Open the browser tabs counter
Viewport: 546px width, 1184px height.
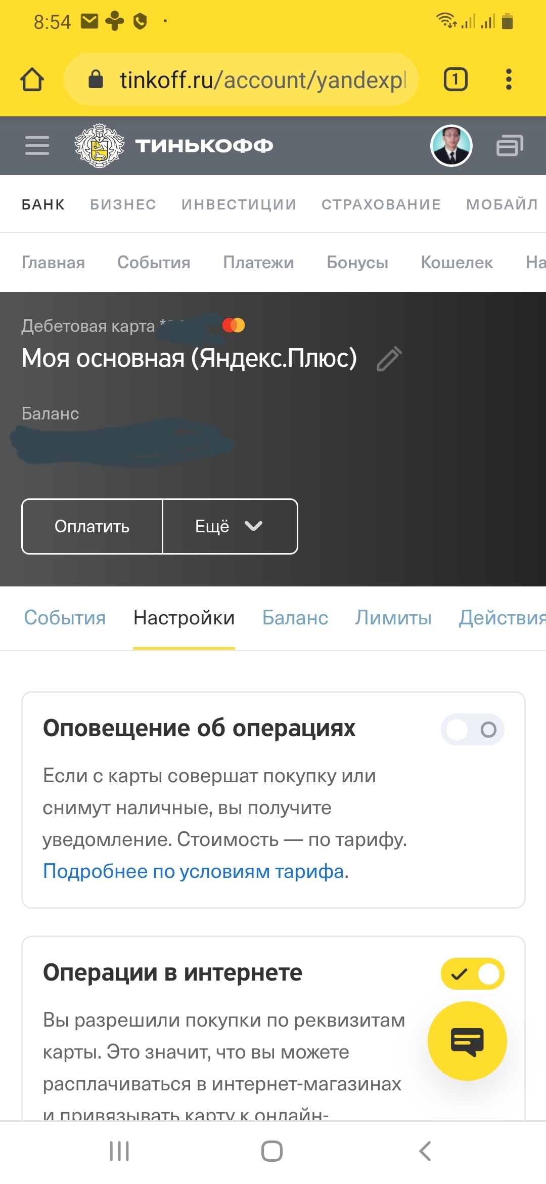point(456,79)
